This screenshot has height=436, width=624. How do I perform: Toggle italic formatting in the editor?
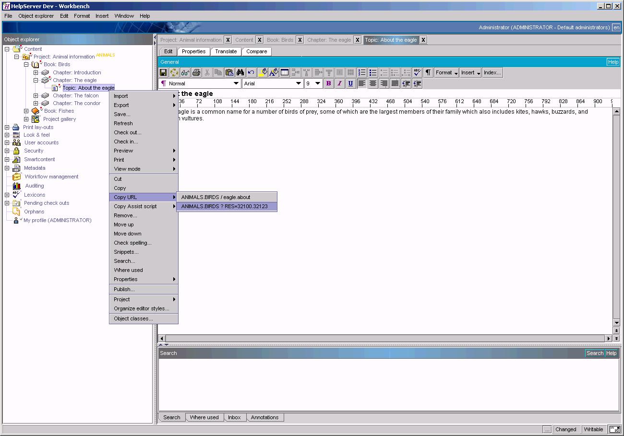[339, 83]
